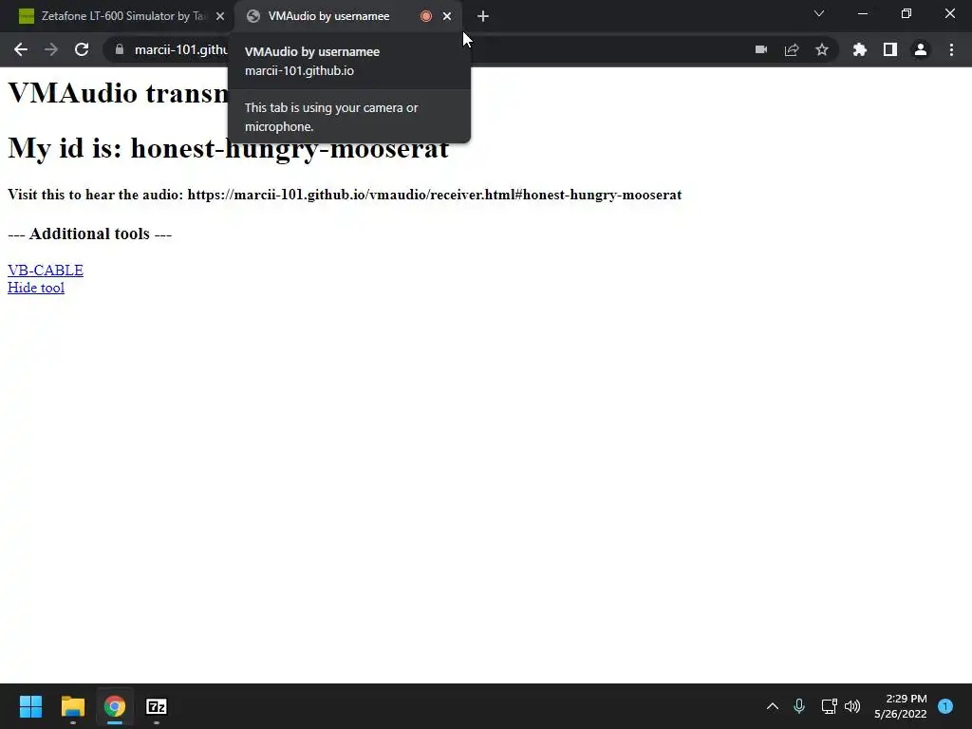
Task: Restore down the Chrome window
Action: tap(907, 13)
